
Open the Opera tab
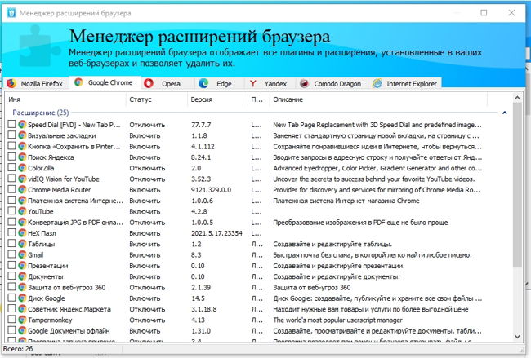point(167,83)
